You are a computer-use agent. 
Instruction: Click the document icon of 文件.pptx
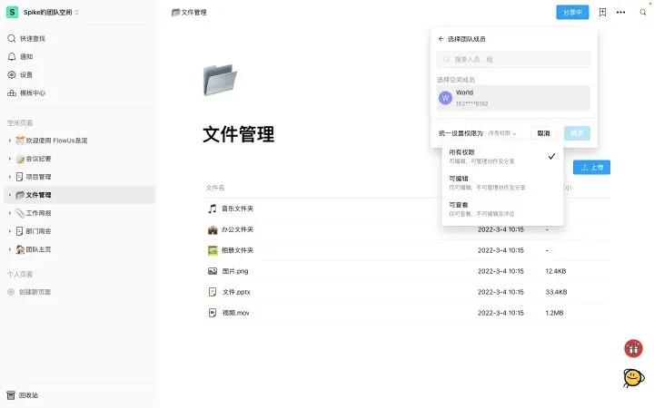(213, 292)
